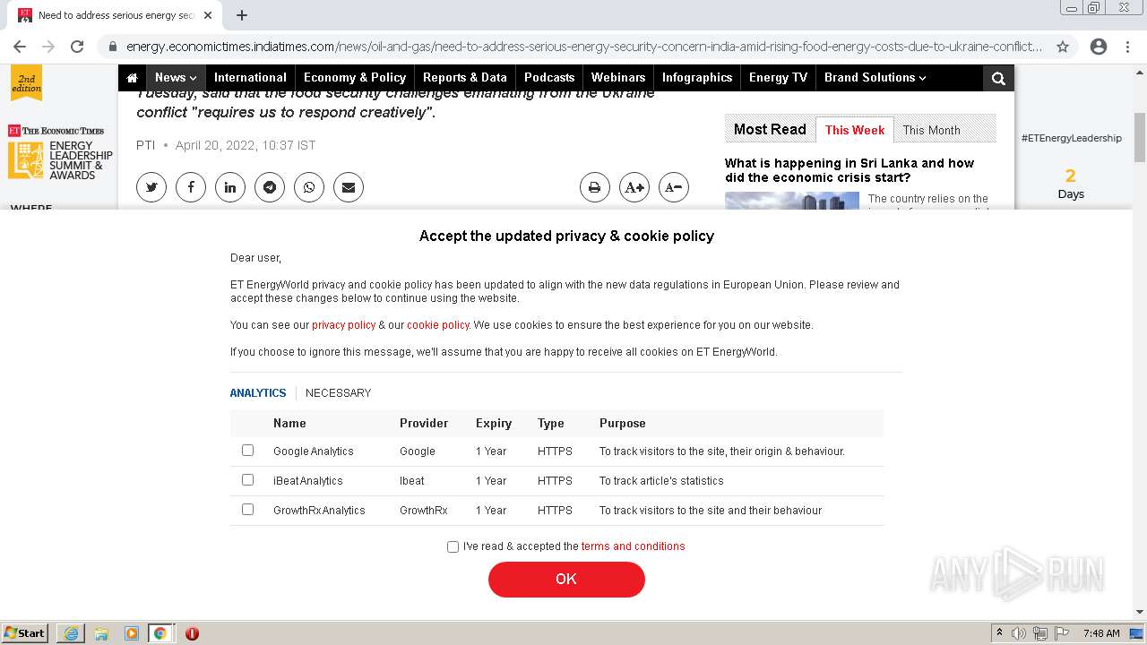The image size is (1147, 645).
Task: Open a new browser tab
Action: [242, 15]
